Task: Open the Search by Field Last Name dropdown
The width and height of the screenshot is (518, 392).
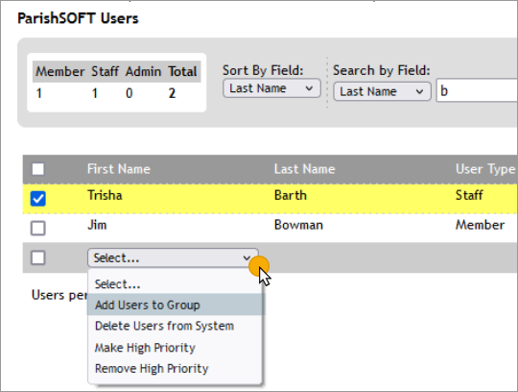Action: coord(382,91)
